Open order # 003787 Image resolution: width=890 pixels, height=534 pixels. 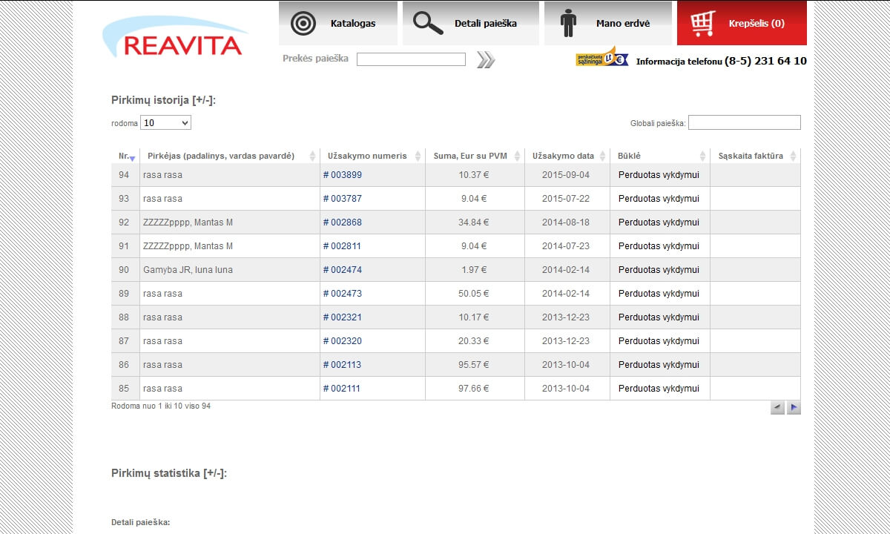pos(343,199)
